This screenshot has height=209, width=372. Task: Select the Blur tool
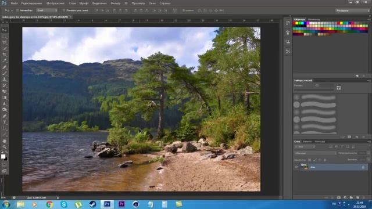coord(4,103)
